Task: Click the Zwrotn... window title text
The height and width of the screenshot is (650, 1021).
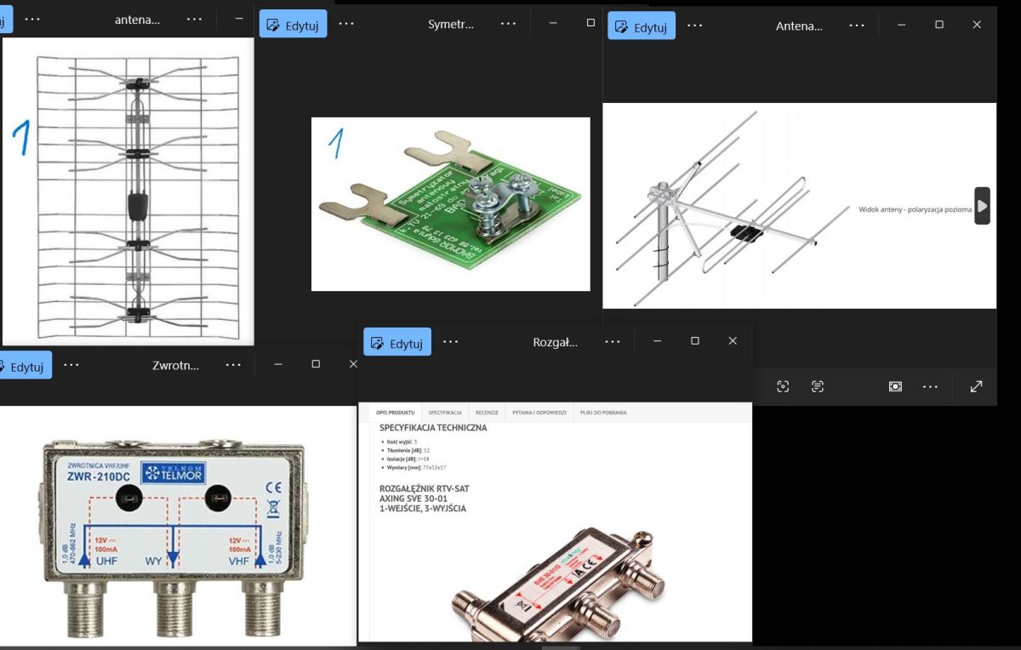Action: pyautogui.click(x=175, y=365)
